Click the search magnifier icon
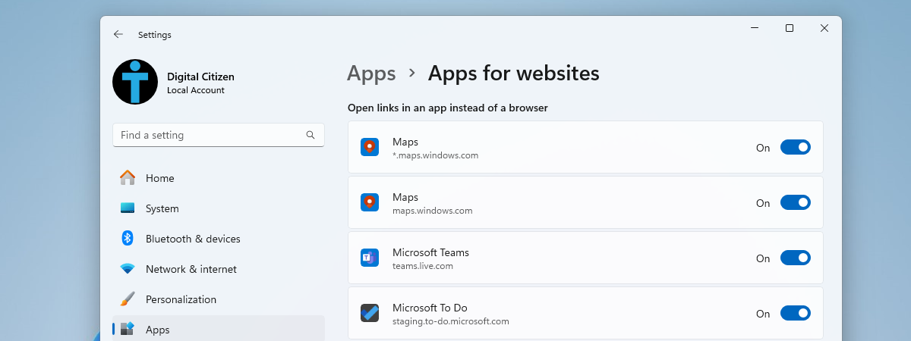 click(310, 135)
